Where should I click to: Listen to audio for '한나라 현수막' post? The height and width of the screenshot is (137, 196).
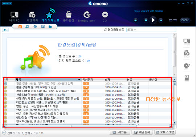click(86, 117)
